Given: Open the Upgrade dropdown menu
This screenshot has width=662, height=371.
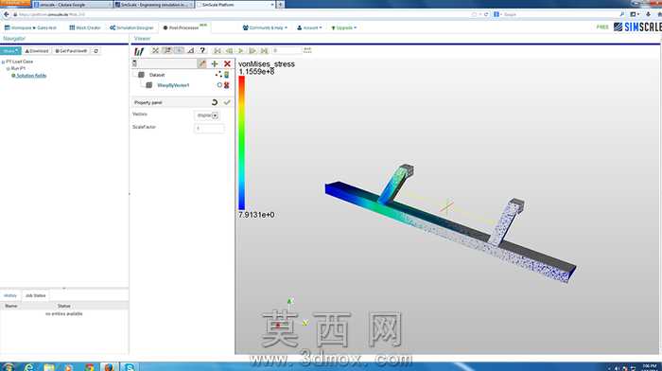Looking at the screenshot, I should pos(343,27).
